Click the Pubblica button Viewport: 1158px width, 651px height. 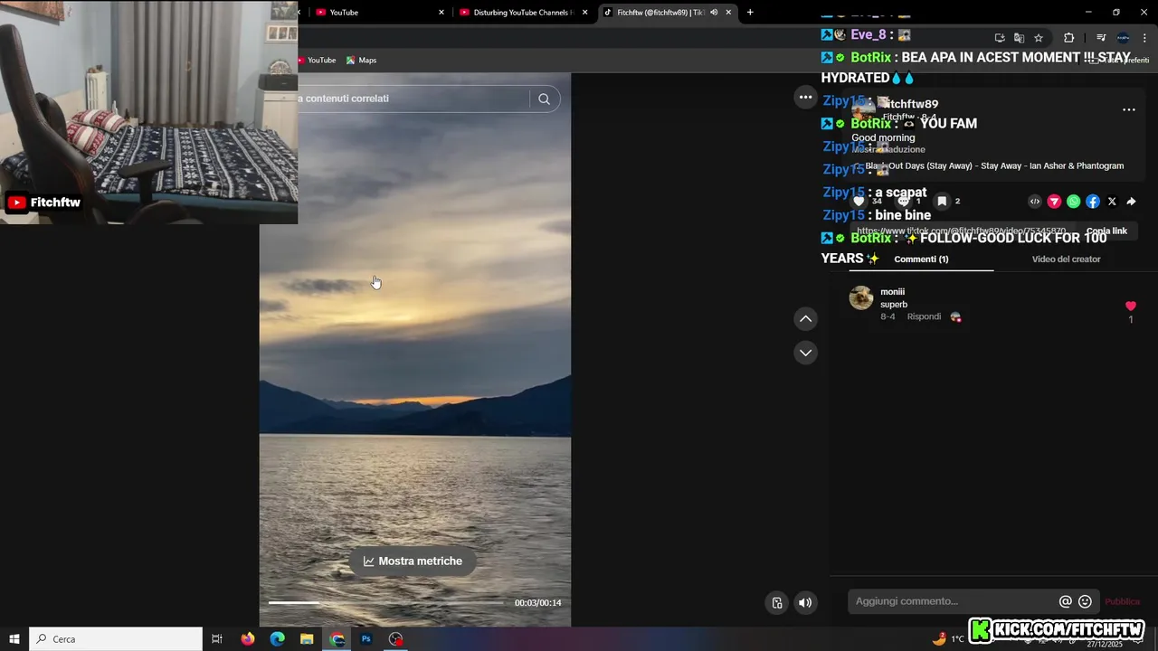pos(1122,602)
